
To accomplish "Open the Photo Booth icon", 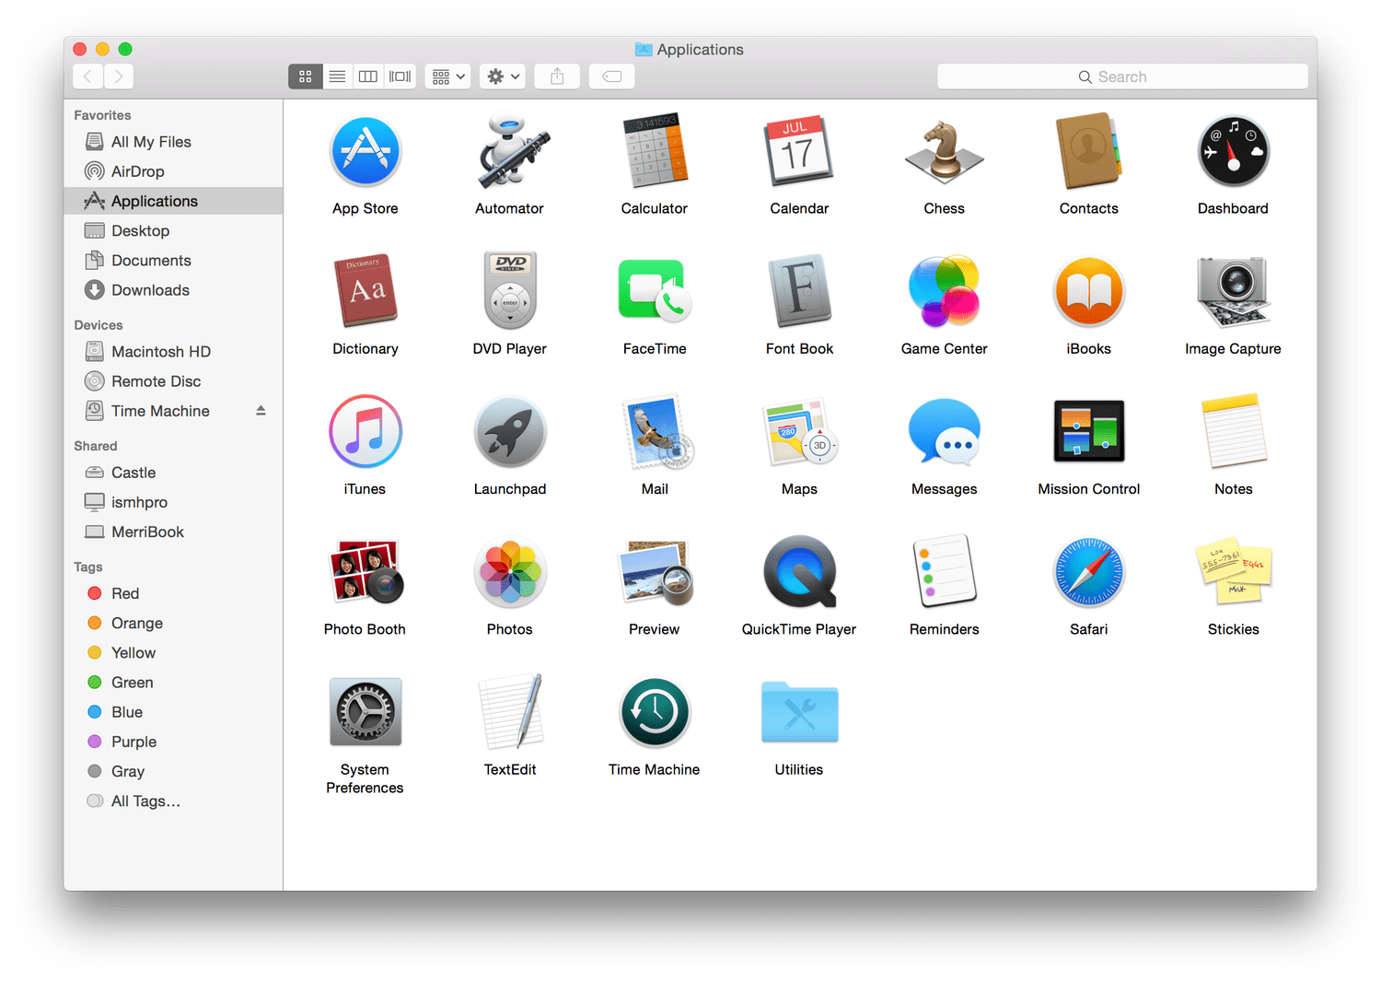I will 366,571.
